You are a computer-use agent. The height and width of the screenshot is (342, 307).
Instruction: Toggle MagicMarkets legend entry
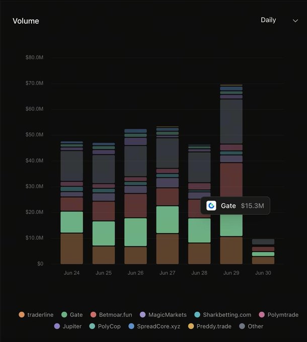click(163, 315)
